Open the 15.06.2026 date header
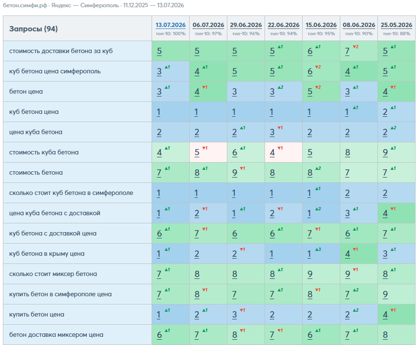 point(321,25)
